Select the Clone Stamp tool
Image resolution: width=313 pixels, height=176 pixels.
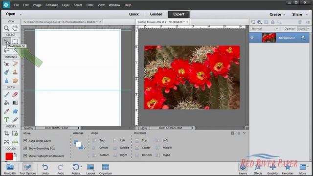[x=15, y=72]
